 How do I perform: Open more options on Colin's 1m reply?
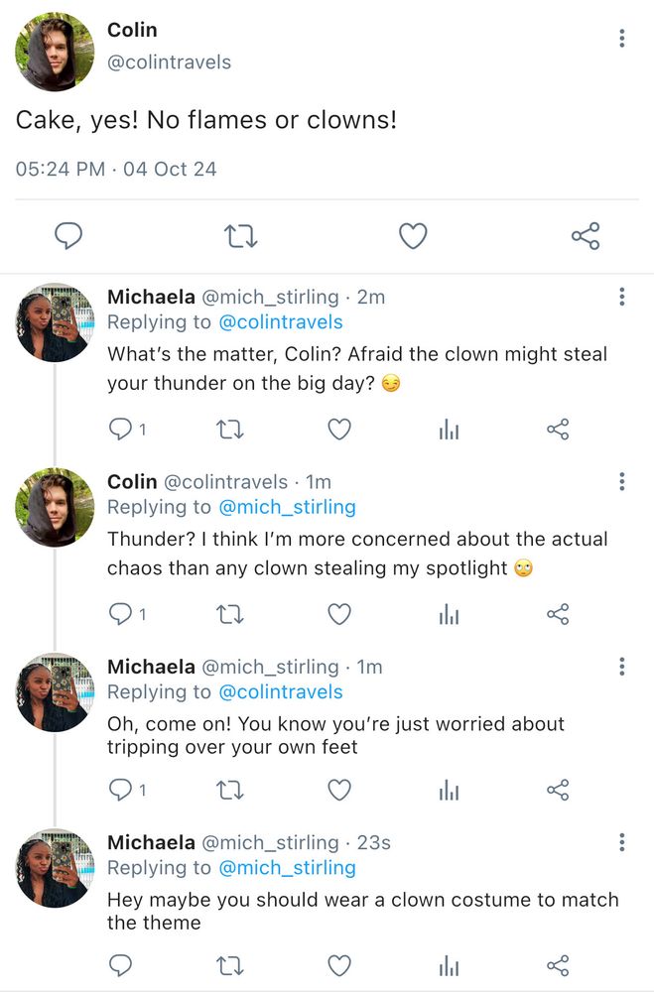(x=621, y=481)
